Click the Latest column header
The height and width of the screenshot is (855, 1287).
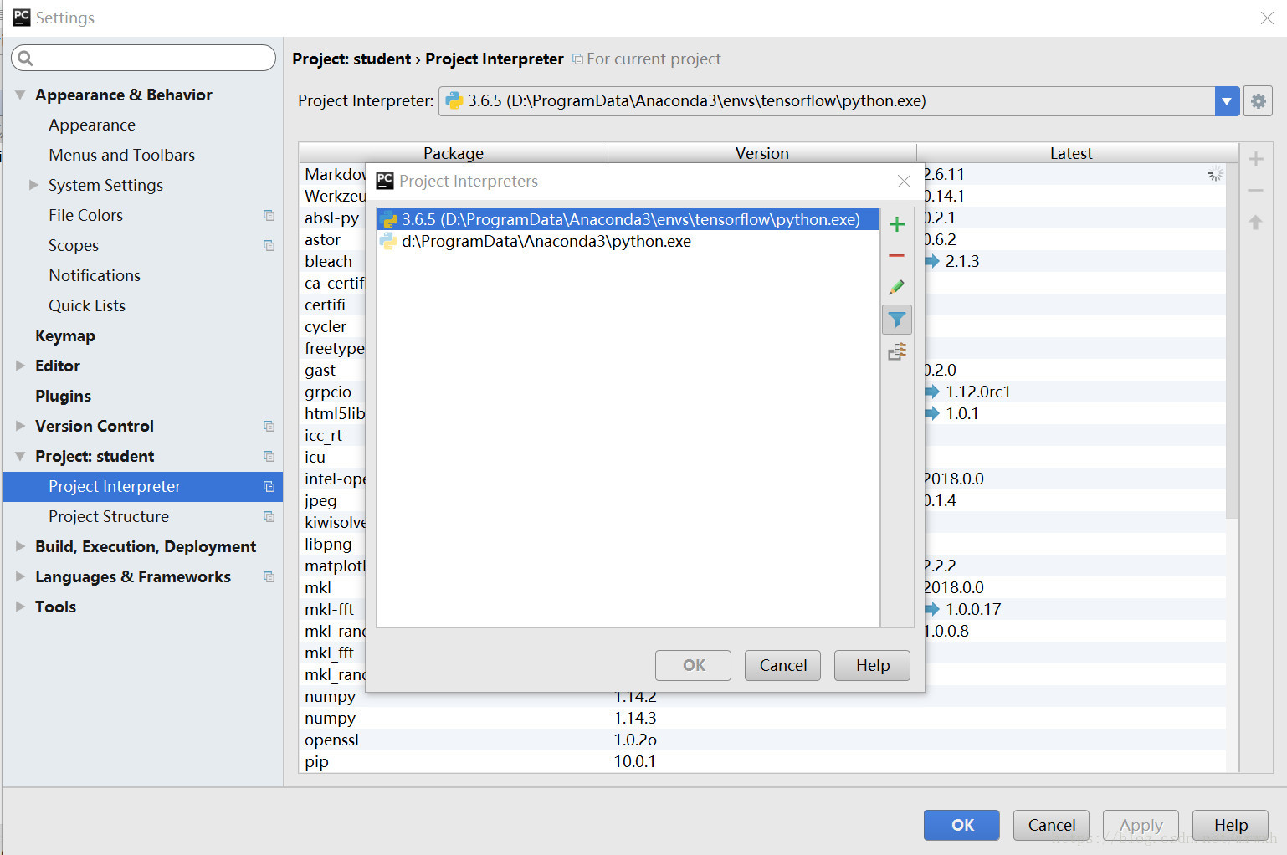1071,153
